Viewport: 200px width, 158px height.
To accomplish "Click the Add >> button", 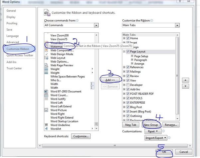I will point(110,80).
